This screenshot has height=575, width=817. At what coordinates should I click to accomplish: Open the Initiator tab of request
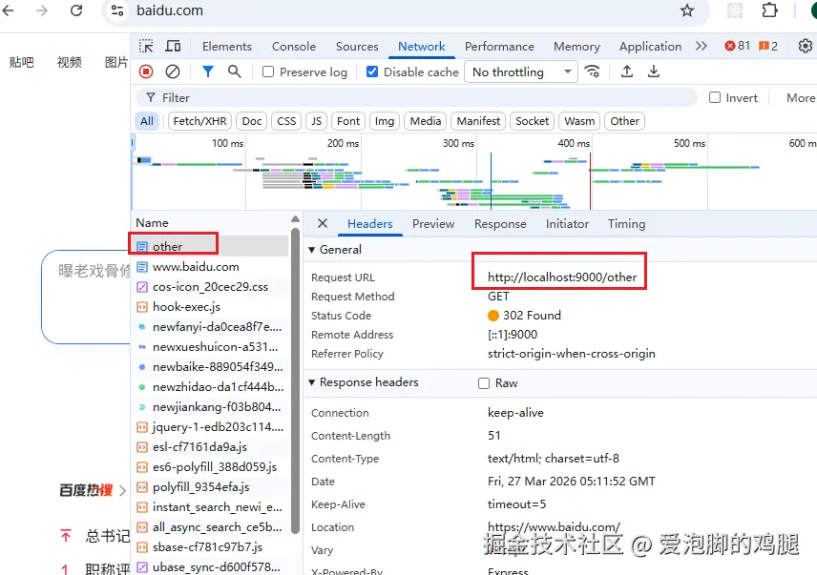pyautogui.click(x=567, y=224)
